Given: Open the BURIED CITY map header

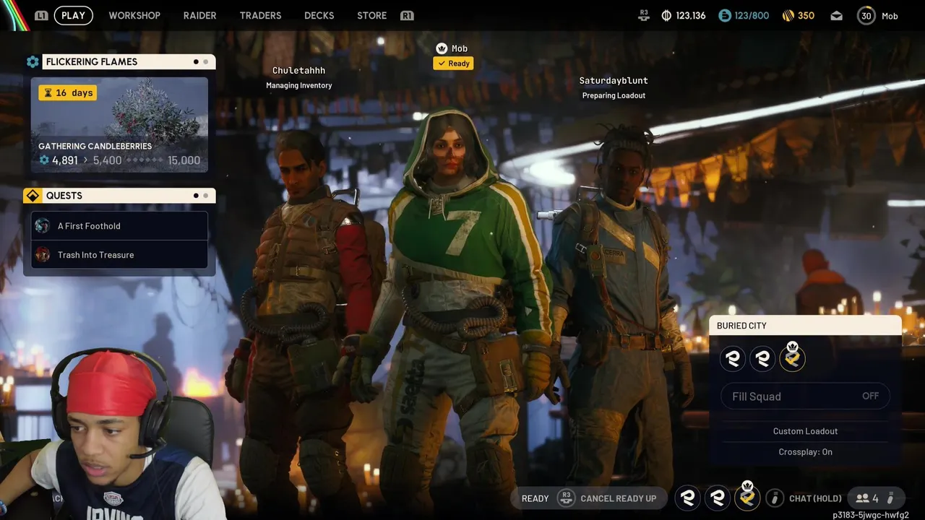Looking at the screenshot, I should coord(805,326).
